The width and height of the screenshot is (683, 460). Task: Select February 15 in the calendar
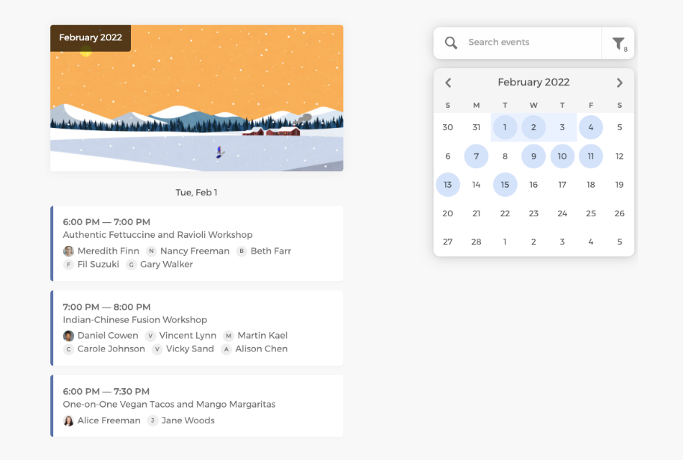505,185
